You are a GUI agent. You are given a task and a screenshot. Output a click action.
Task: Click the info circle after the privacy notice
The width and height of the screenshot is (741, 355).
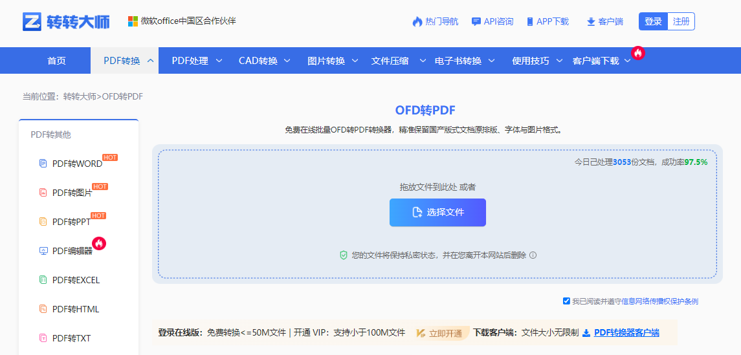tap(533, 255)
